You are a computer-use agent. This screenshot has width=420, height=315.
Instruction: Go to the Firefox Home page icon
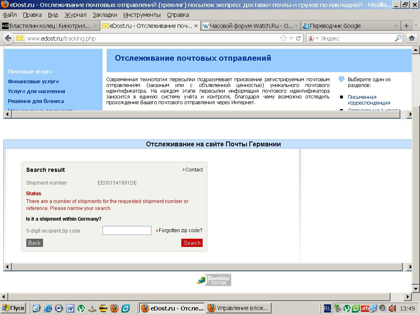coord(412,38)
